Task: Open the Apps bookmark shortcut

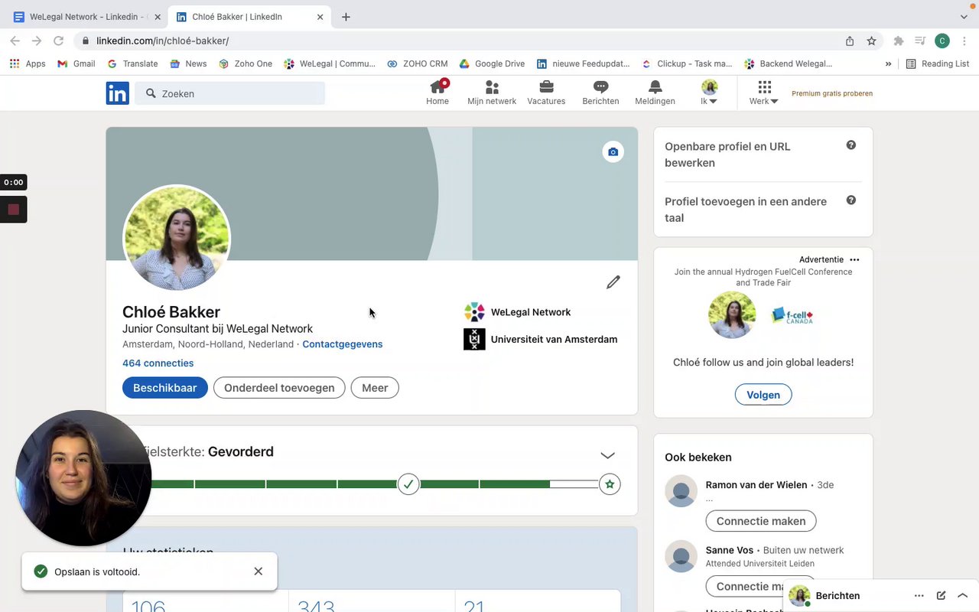Action: [28, 63]
